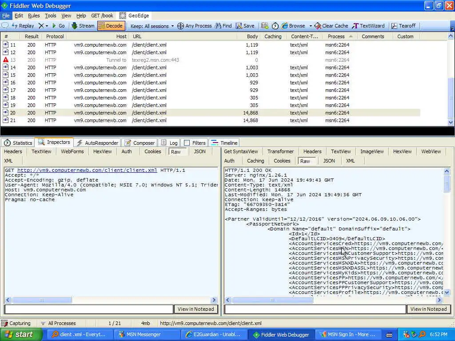Select response Get SyntaxView tab

click(241, 151)
